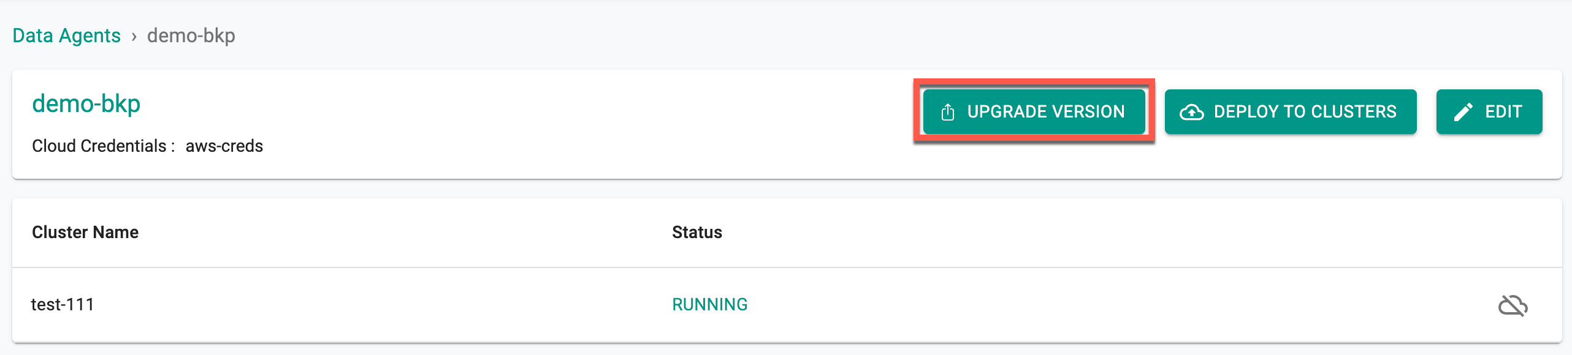Click the Edit button label

(x=1503, y=111)
